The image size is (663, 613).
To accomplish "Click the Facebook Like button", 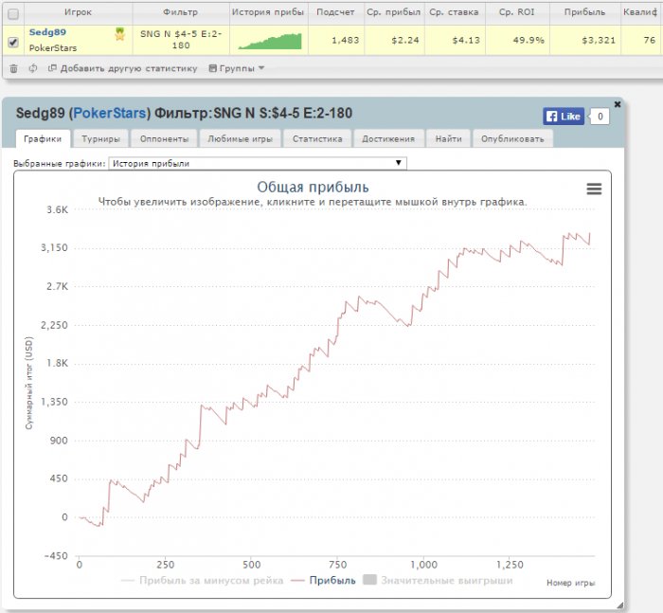I will click(564, 117).
